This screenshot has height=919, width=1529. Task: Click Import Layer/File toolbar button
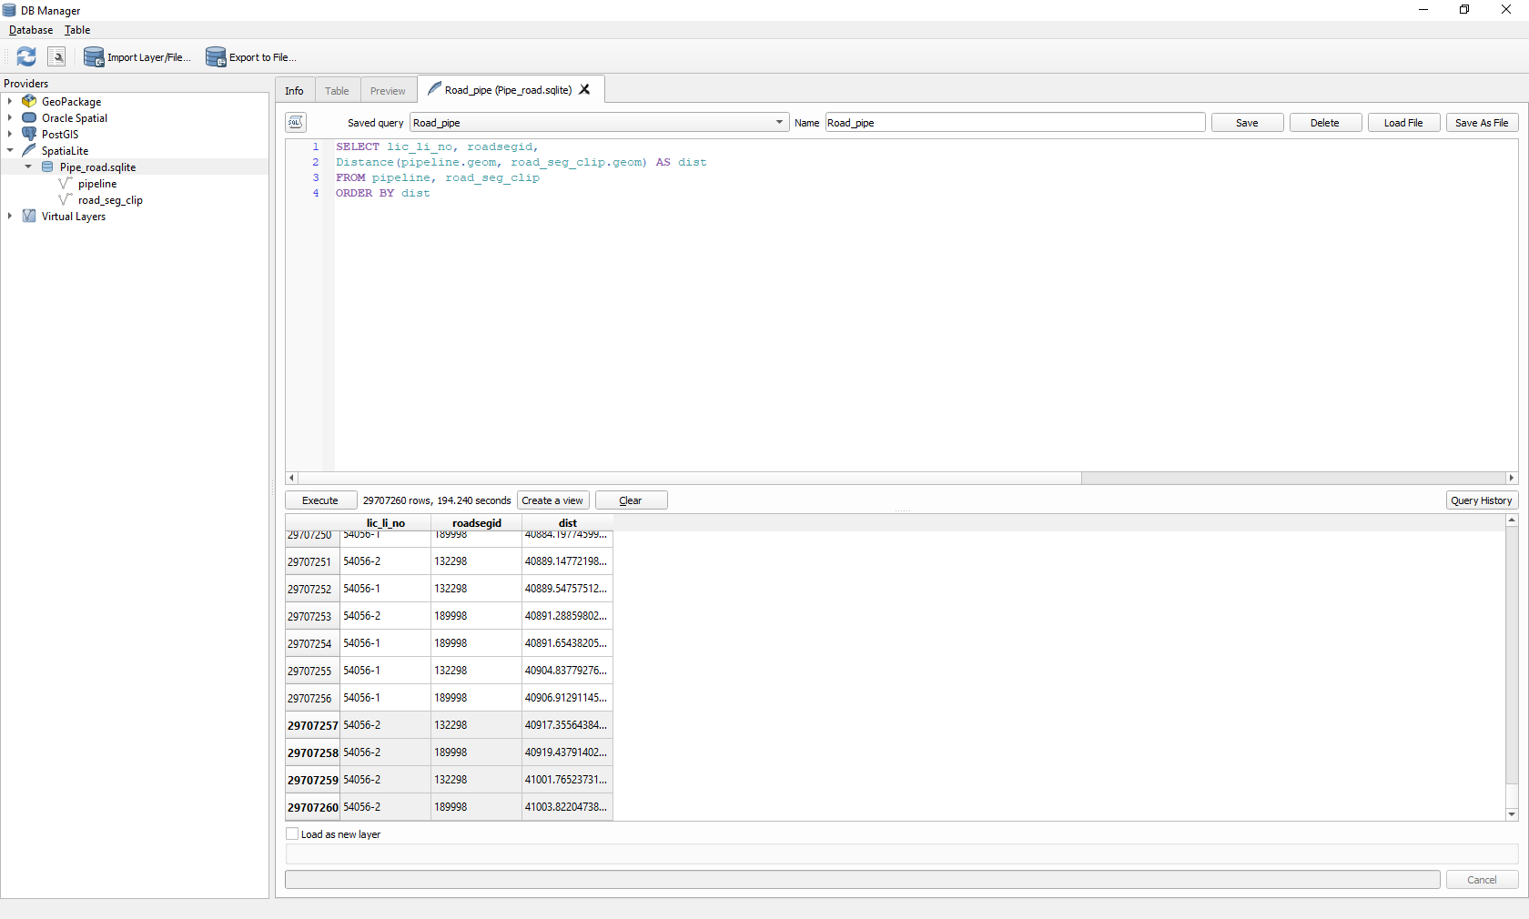point(137,57)
